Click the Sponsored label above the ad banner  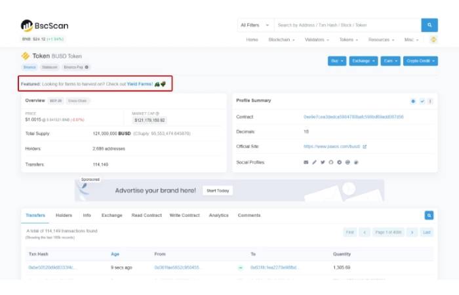[x=90, y=180]
